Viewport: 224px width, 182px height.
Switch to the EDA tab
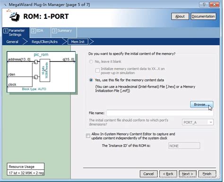[40, 33]
